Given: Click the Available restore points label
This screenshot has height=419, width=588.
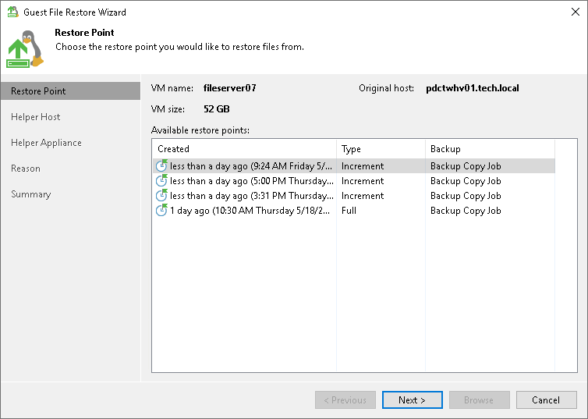Looking at the screenshot, I should [x=200, y=130].
